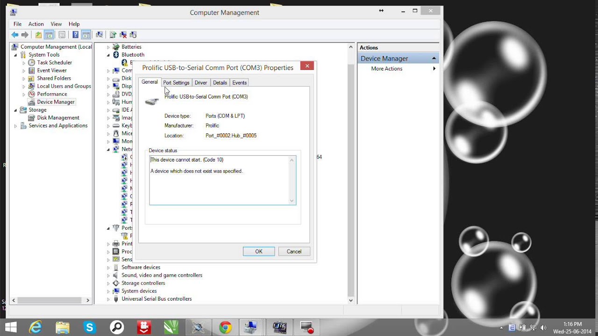
Task: Open Skype from the taskbar
Action: click(x=89, y=328)
